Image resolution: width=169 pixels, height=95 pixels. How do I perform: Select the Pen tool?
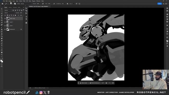tap(2, 43)
